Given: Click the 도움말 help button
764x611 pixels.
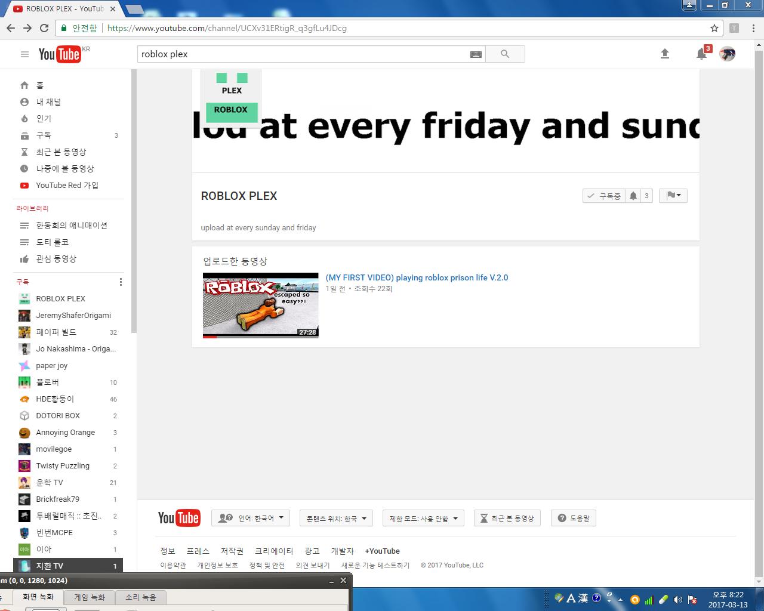Looking at the screenshot, I should (x=573, y=518).
